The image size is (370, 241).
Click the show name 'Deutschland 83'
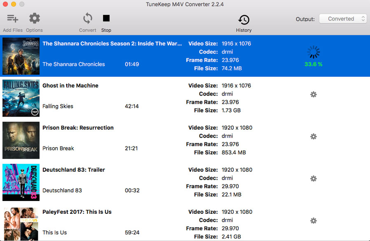pyautogui.click(x=62, y=190)
